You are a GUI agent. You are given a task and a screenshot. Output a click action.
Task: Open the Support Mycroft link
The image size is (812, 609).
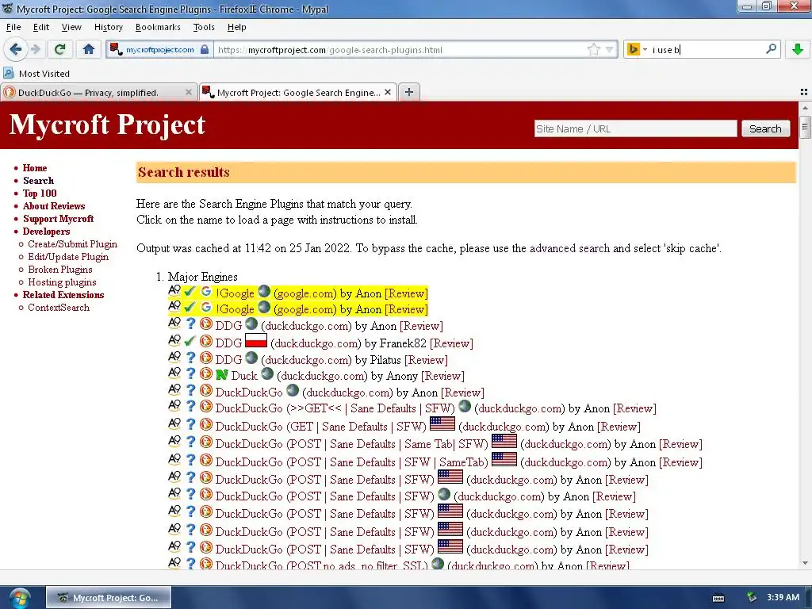58,219
